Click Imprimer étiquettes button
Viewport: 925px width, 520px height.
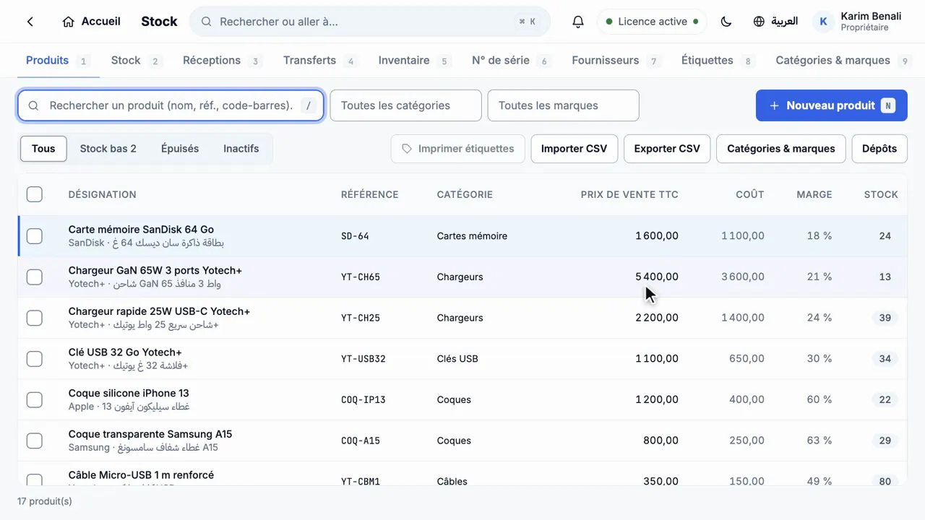[x=458, y=149]
